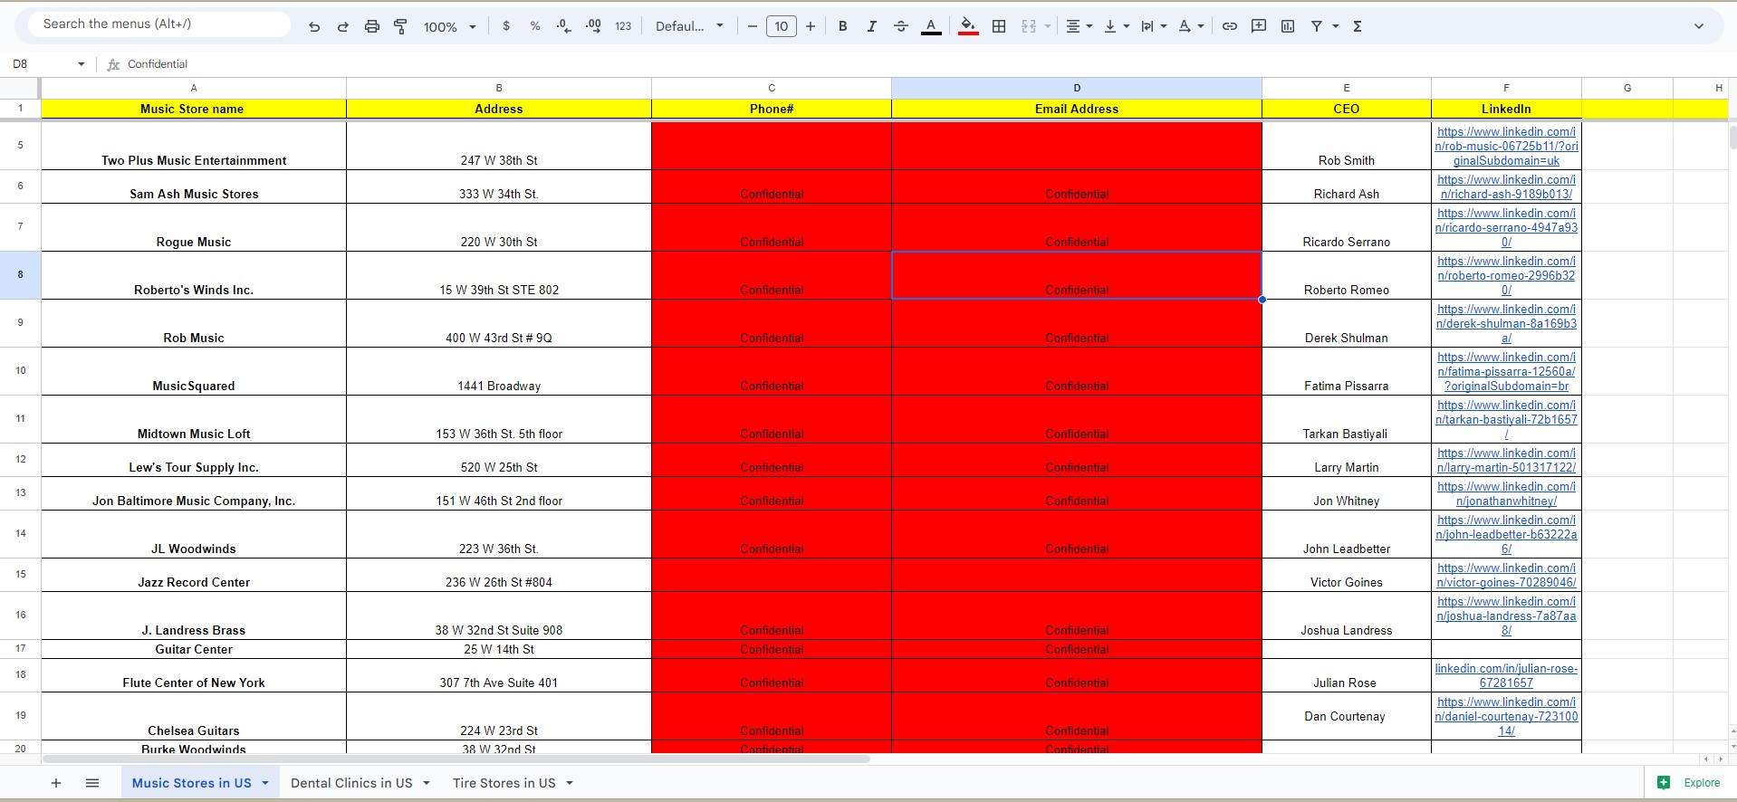Apply percent format
This screenshot has height=802, width=1737.
pos(535,26)
